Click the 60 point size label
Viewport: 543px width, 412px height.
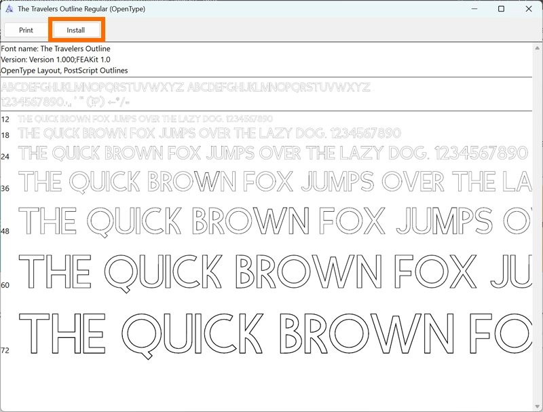coord(5,285)
